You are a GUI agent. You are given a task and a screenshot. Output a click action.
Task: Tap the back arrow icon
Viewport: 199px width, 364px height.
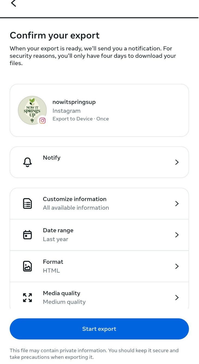[x=13, y=3]
